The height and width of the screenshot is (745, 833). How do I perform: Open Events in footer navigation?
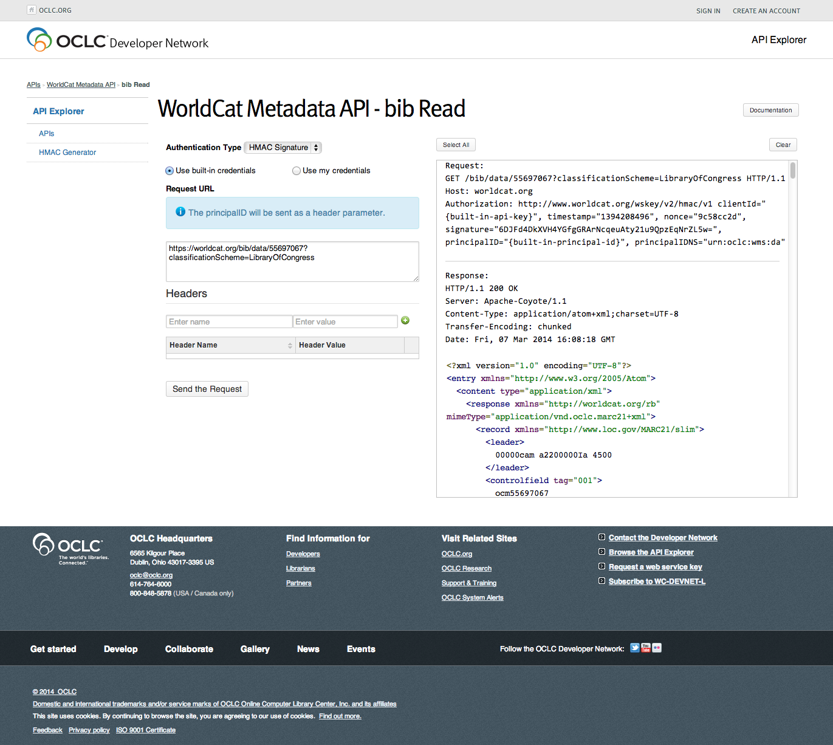pyautogui.click(x=361, y=649)
